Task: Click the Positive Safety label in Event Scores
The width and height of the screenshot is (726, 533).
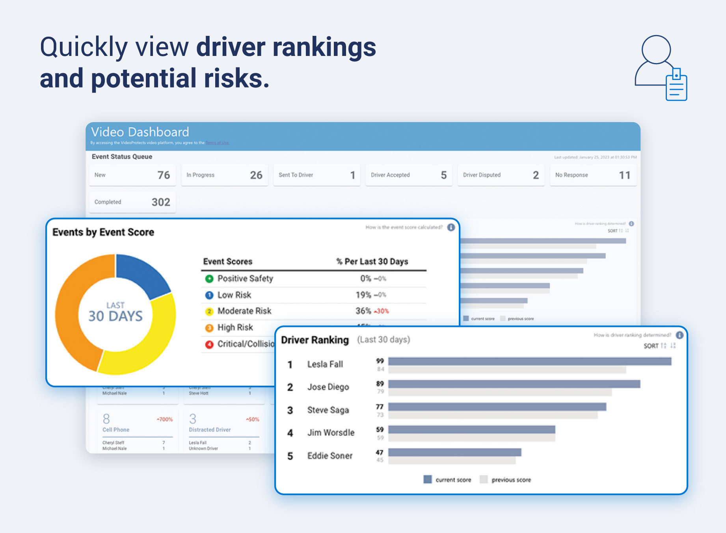Action: coord(245,279)
